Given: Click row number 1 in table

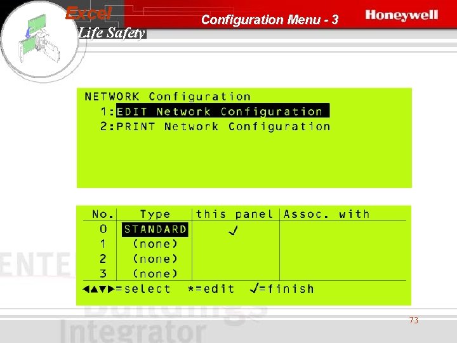Looking at the screenshot, I should (x=103, y=244).
